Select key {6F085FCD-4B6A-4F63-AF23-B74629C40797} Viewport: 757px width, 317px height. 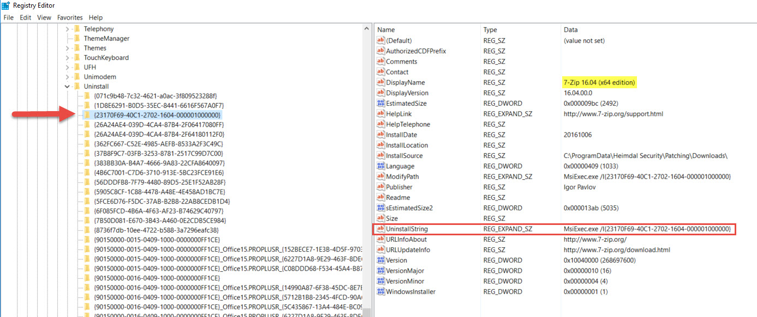pos(158,211)
